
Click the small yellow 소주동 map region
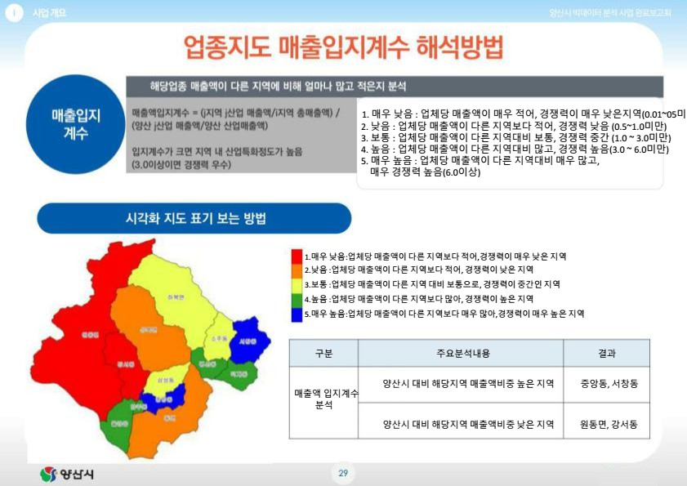pyautogui.click(x=219, y=340)
